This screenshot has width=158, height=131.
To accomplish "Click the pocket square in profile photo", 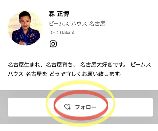I will (x=32, y=35).
